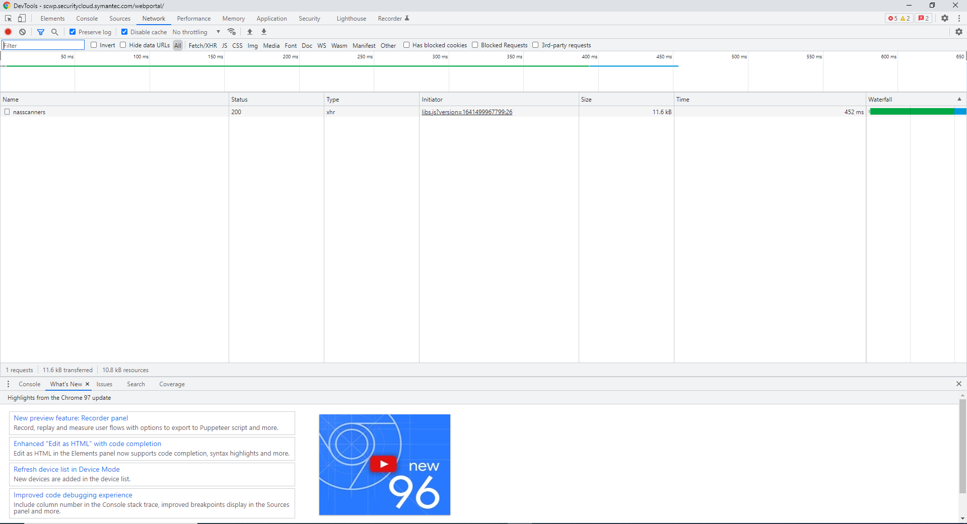This screenshot has height=524, width=967.
Task: Open DevTools settings gear in the tab bar
Action: [x=945, y=19]
